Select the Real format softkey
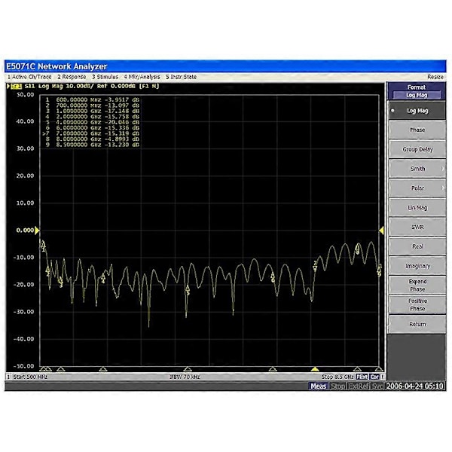This screenshot has width=452, height=452. tap(417, 246)
